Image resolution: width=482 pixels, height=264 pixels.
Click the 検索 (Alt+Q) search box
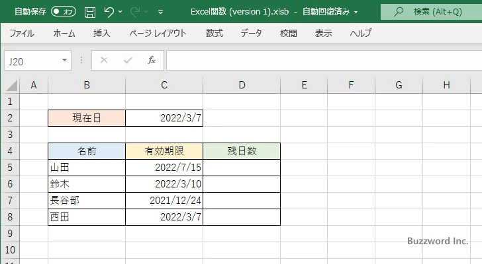pos(431,12)
